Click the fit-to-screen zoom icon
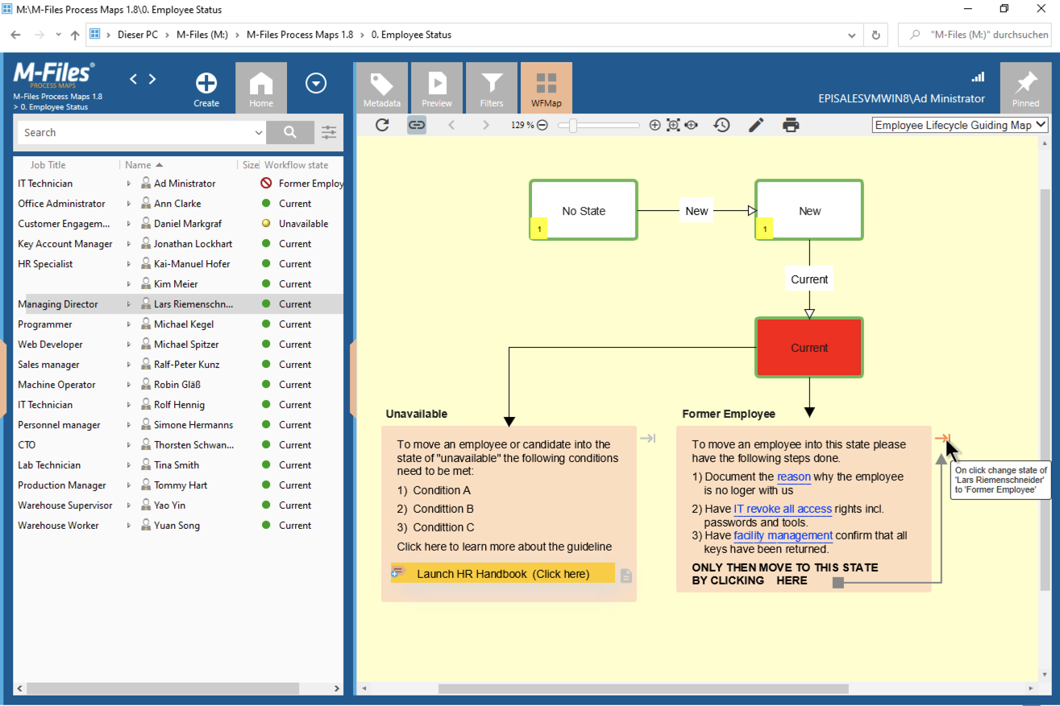Screen dimensions: 1060x706 [673, 126]
